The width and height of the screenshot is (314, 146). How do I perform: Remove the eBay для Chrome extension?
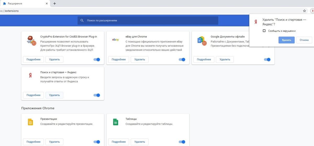click(x=140, y=60)
